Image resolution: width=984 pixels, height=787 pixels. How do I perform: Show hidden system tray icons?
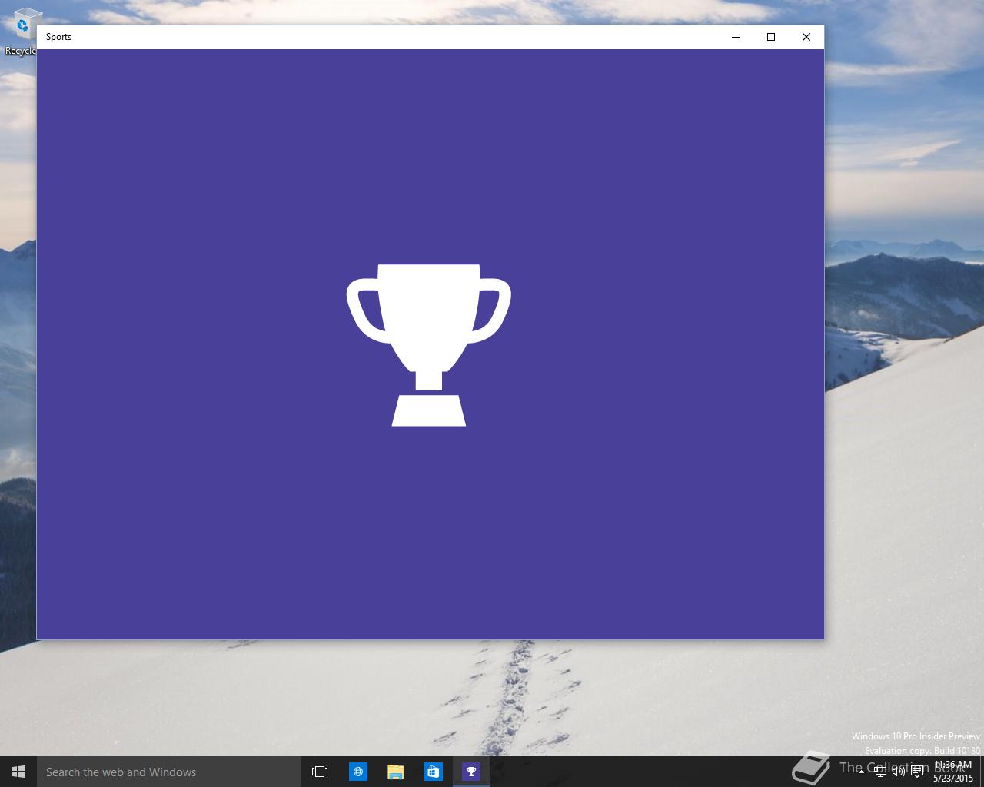861,772
